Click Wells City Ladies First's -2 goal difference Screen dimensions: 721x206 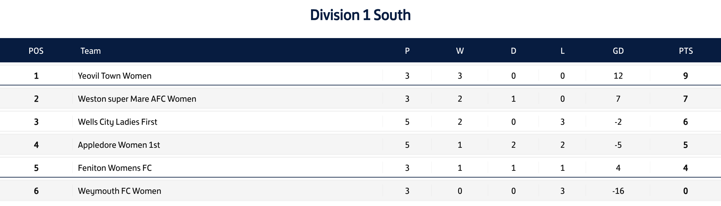618,122
